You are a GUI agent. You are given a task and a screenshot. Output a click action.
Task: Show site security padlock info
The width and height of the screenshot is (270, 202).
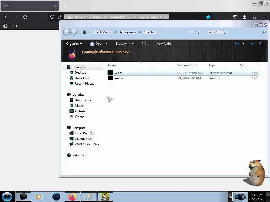click(x=60, y=17)
